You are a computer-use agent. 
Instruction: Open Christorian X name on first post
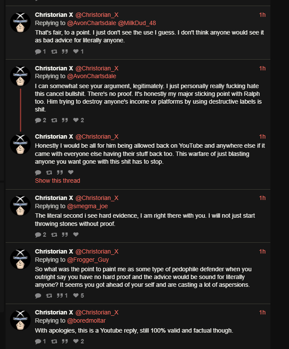click(x=54, y=15)
